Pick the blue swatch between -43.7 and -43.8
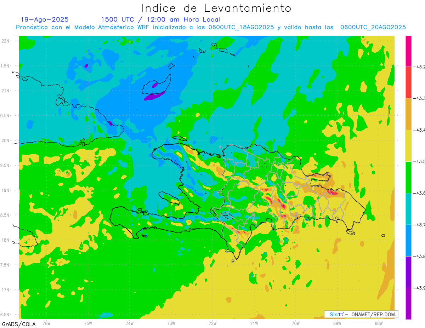The width and height of the screenshot is (425, 328). 408,240
